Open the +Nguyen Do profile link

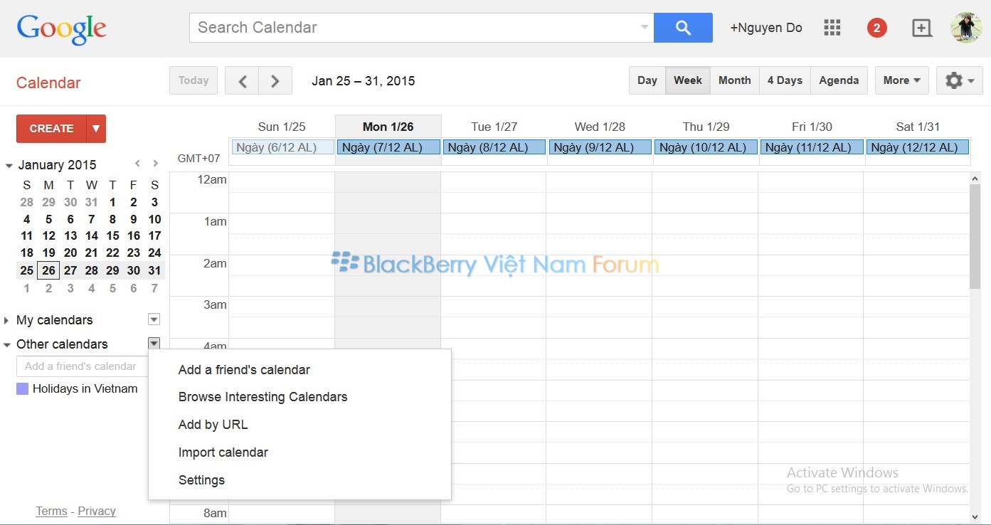[766, 28]
